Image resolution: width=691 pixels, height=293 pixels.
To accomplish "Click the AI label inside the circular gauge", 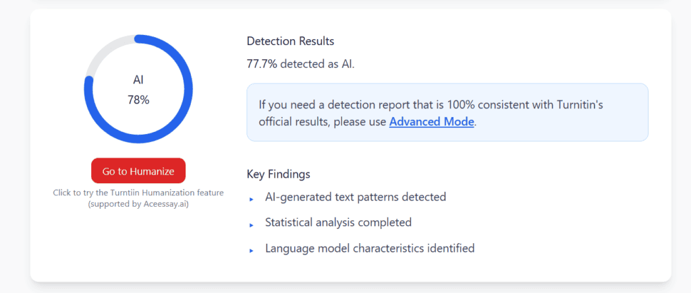I will [x=138, y=80].
